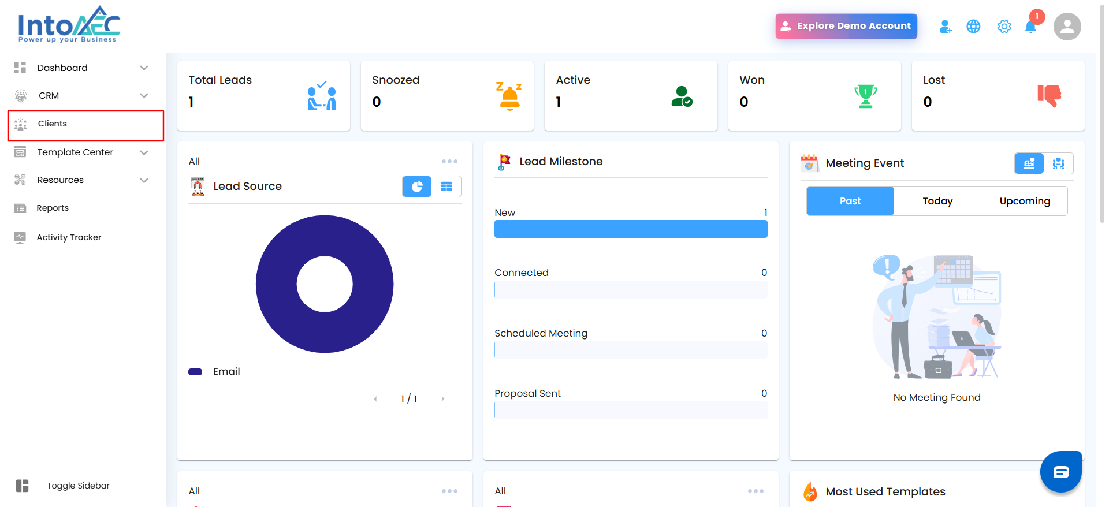Expand the CRM menu chevron
The image size is (1109, 507).
click(144, 96)
